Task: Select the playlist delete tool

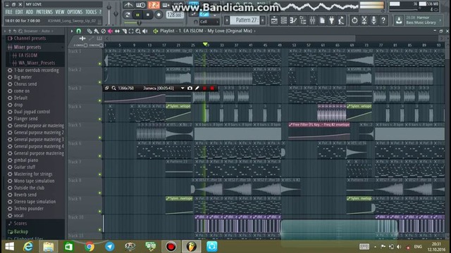Action: pos(104,31)
